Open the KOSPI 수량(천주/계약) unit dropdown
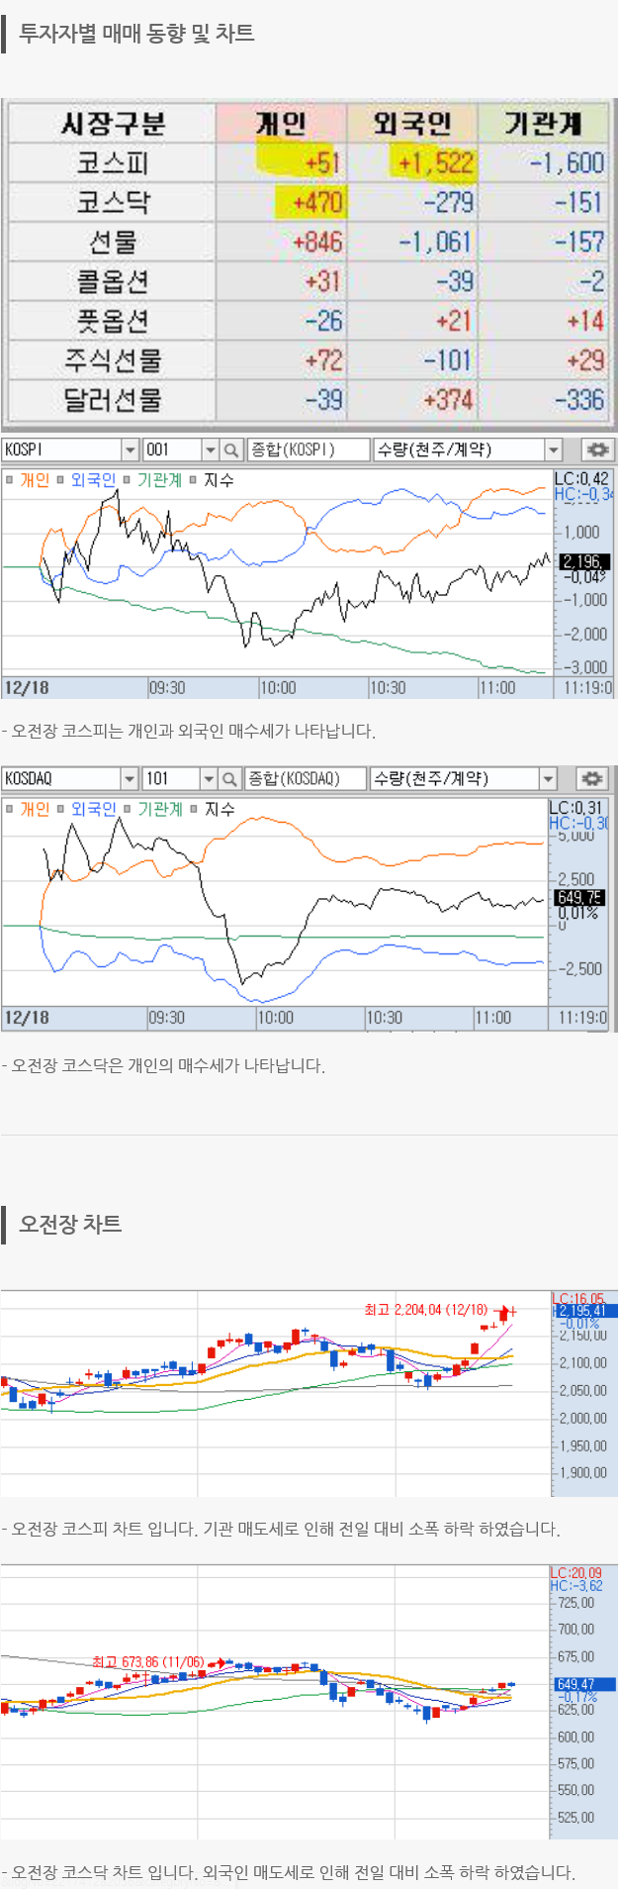 (x=553, y=450)
